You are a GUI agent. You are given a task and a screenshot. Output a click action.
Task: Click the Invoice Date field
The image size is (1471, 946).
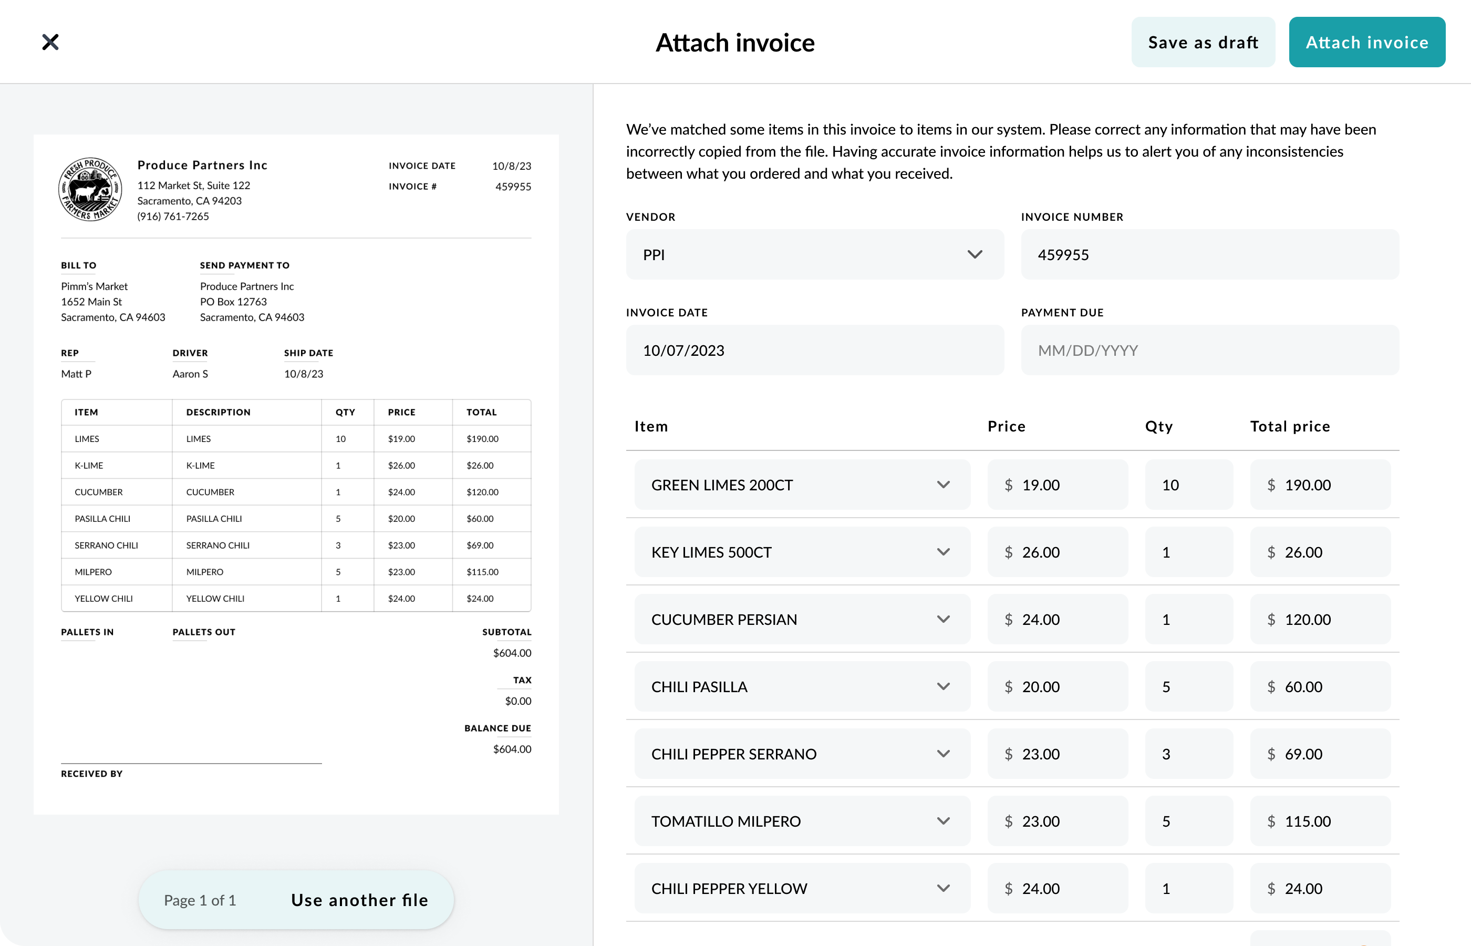(x=815, y=349)
